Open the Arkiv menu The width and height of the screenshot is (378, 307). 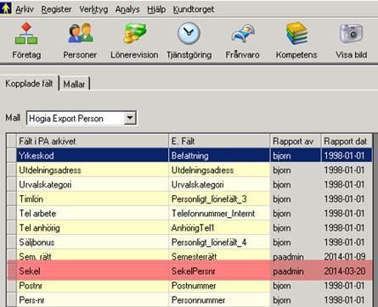[25, 9]
